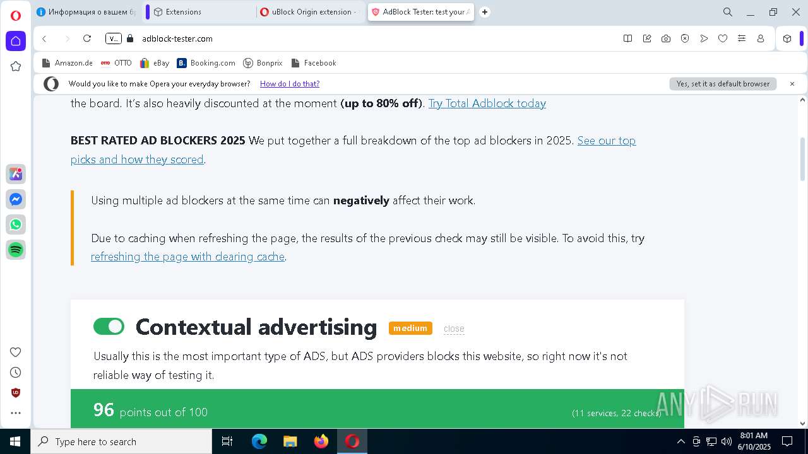Open the Amazon.de bookmark
The width and height of the screenshot is (808, 454).
(67, 63)
